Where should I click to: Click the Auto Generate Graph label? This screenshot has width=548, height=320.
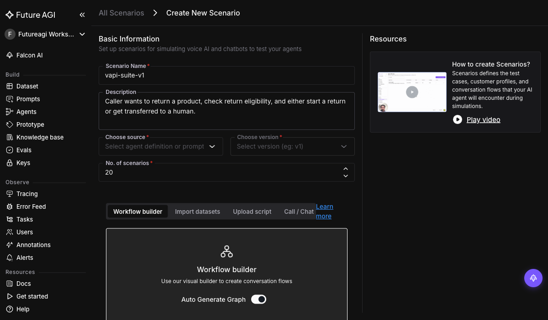click(213, 299)
